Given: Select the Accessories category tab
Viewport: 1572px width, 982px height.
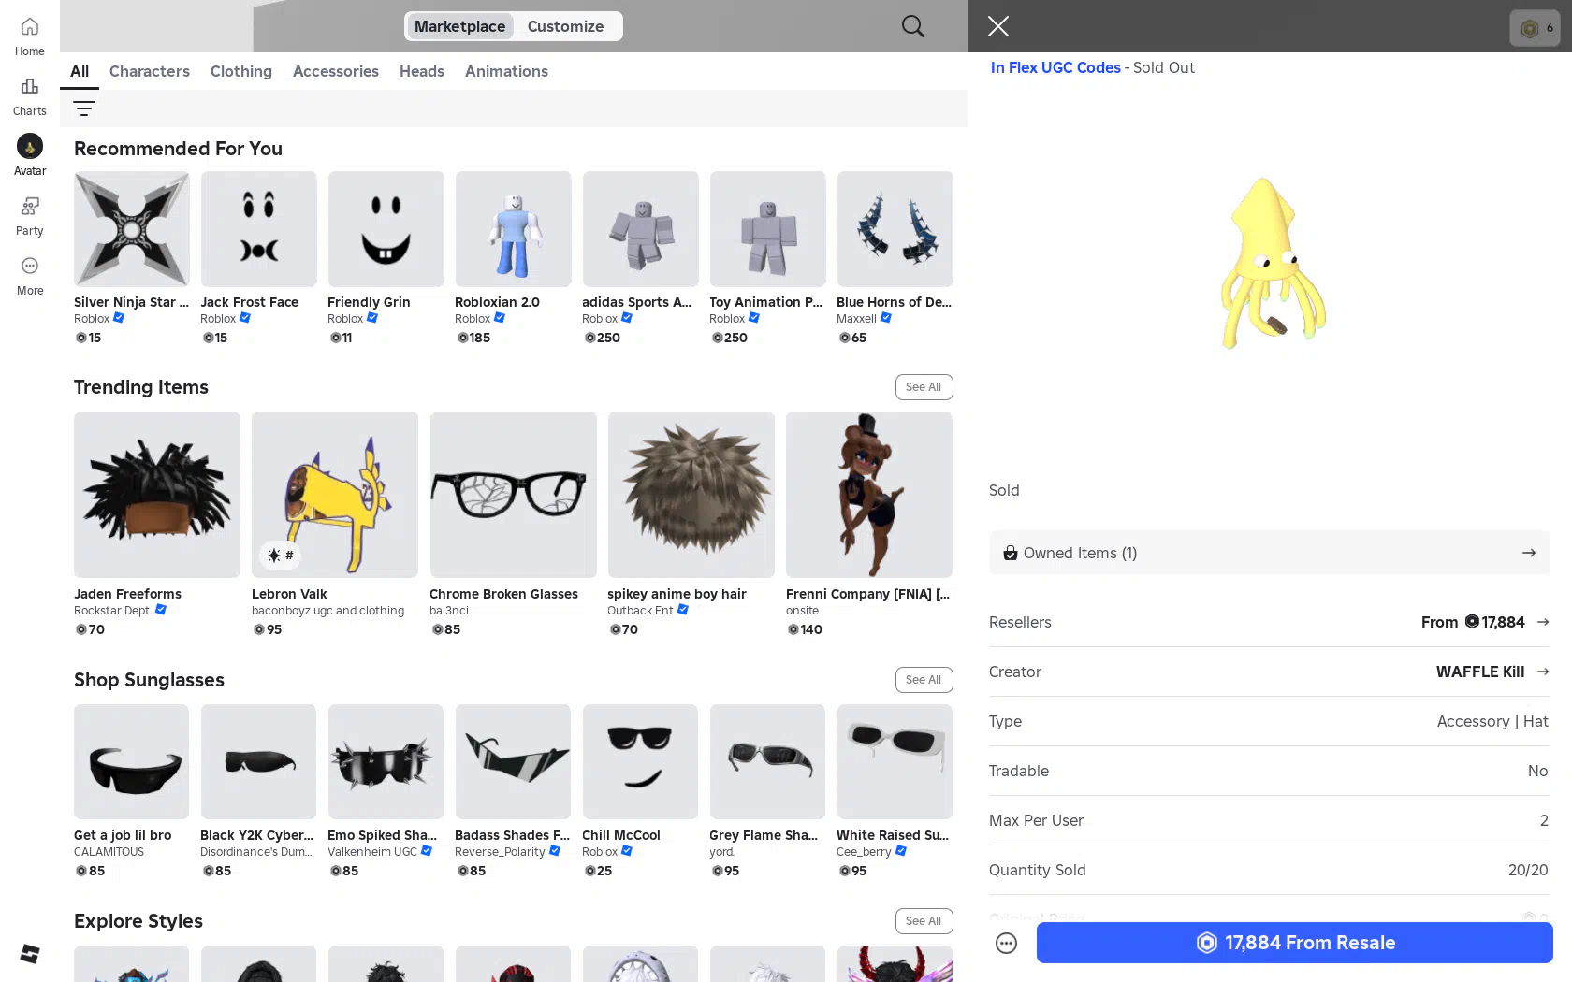Looking at the screenshot, I should (x=336, y=71).
